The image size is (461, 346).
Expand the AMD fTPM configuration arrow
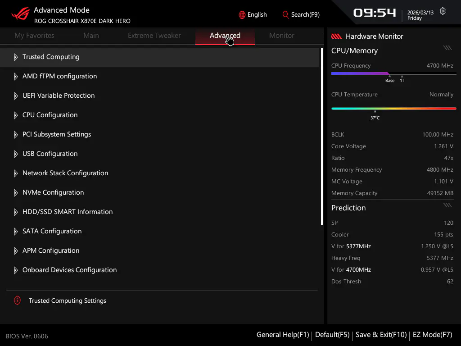point(16,77)
